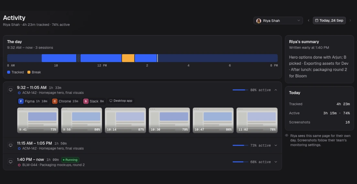The height and width of the screenshot is (184, 357).
Task: Click the '12 PM' timeline axis label
Action: coord(102,66)
